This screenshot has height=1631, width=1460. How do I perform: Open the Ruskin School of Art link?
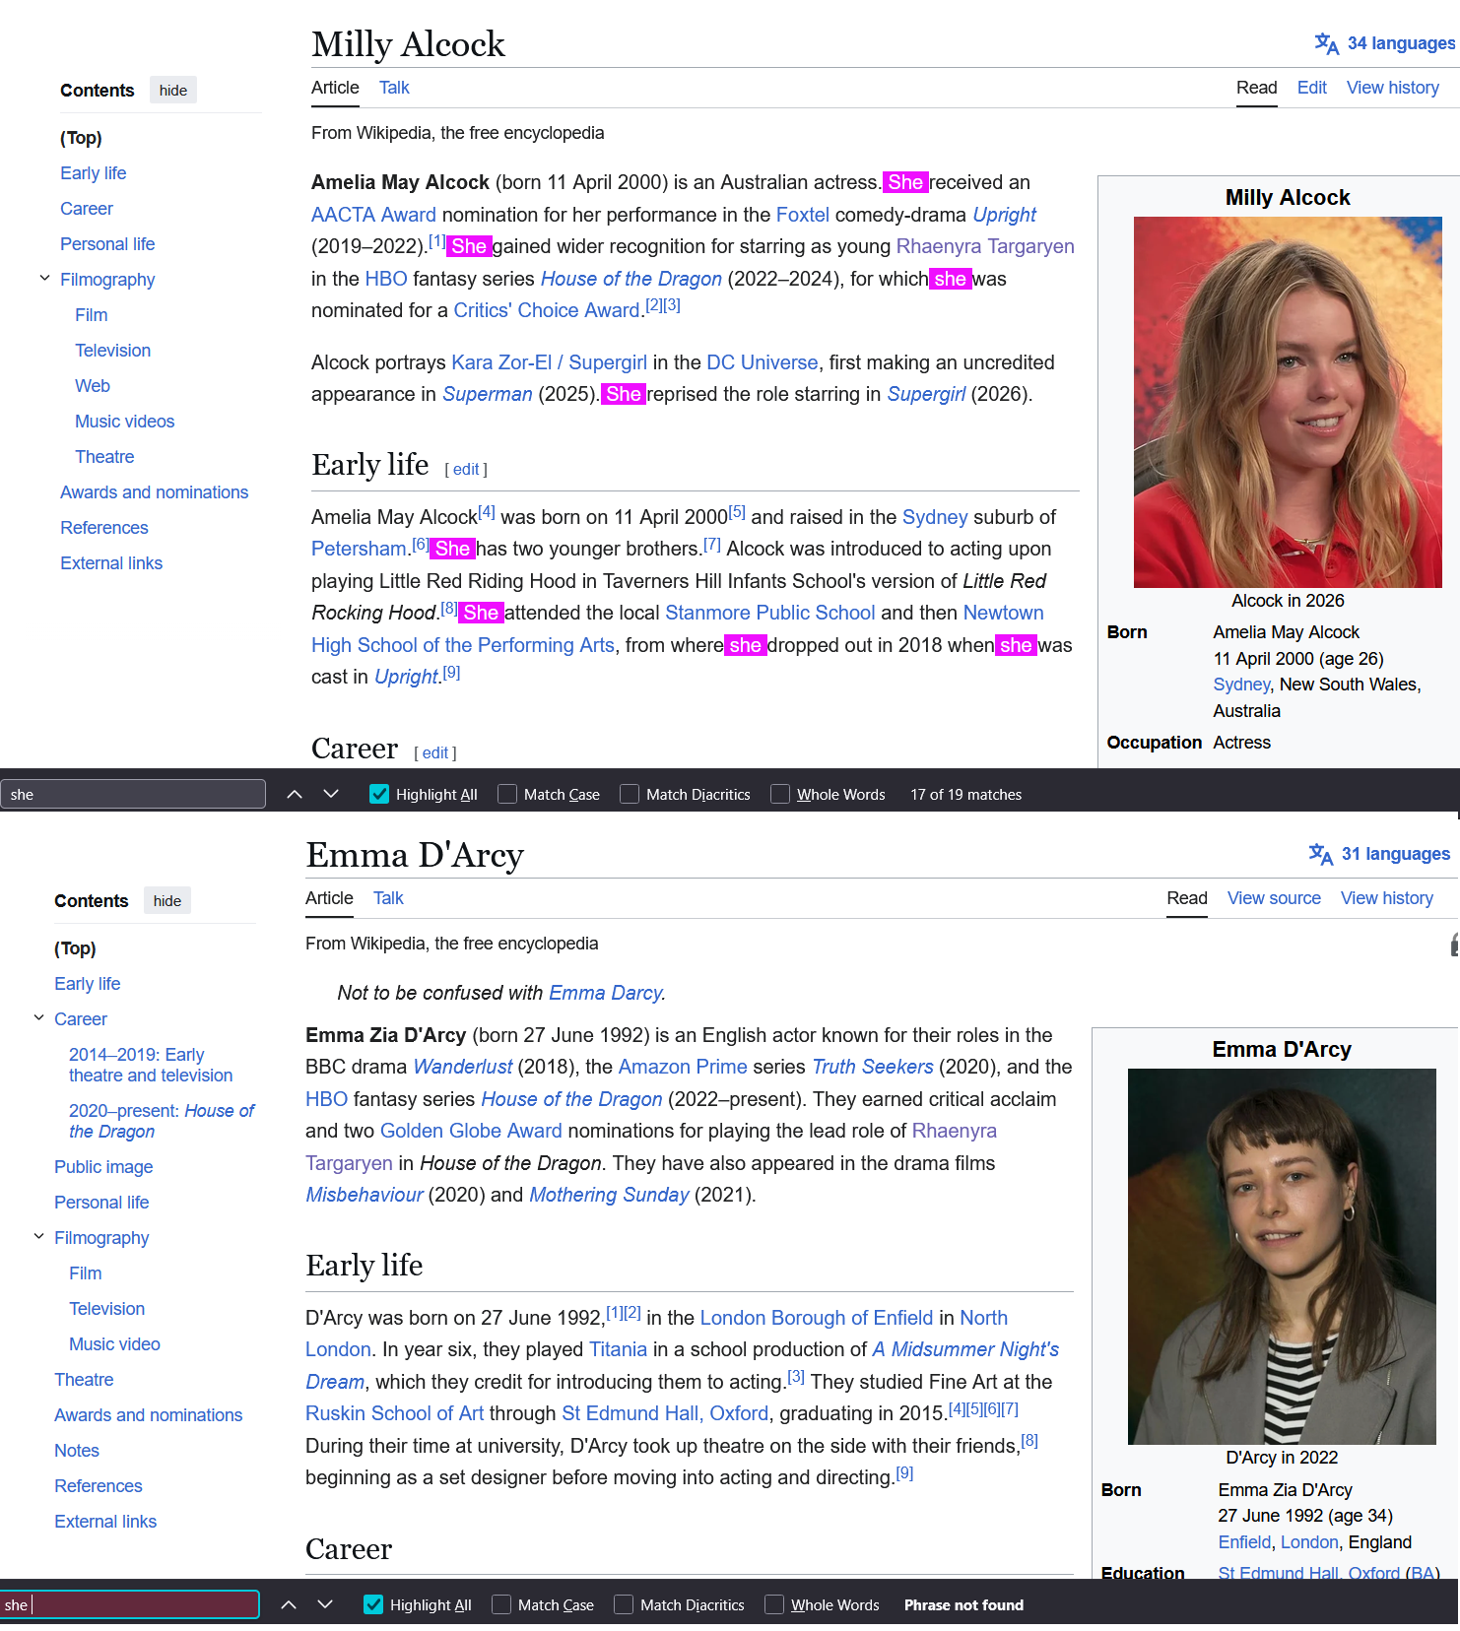394,1413
